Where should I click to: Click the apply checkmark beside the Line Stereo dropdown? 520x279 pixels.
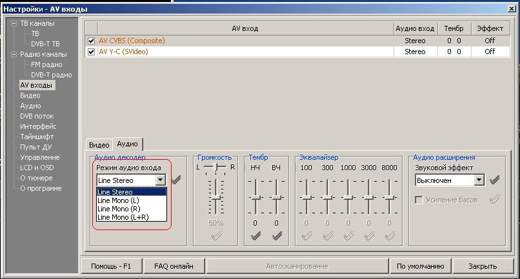176,180
